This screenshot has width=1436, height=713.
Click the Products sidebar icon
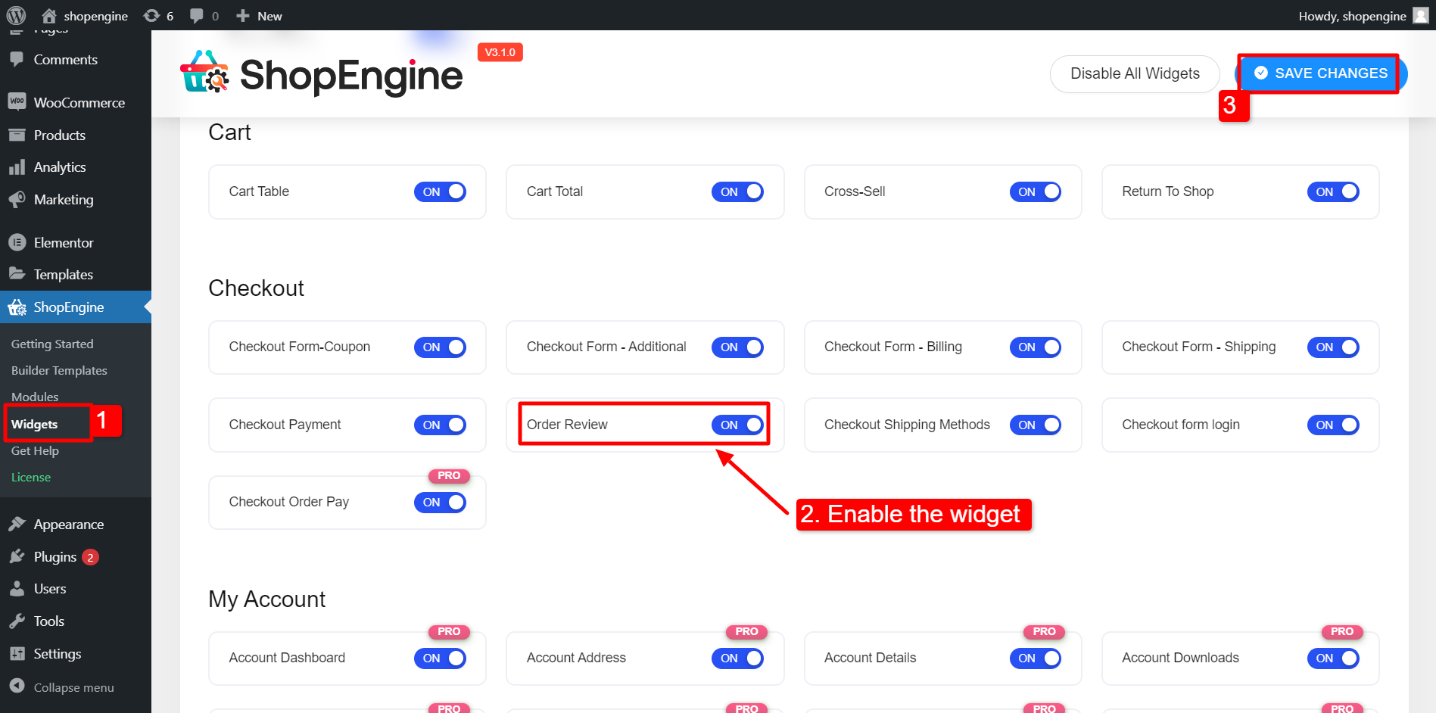click(x=17, y=135)
